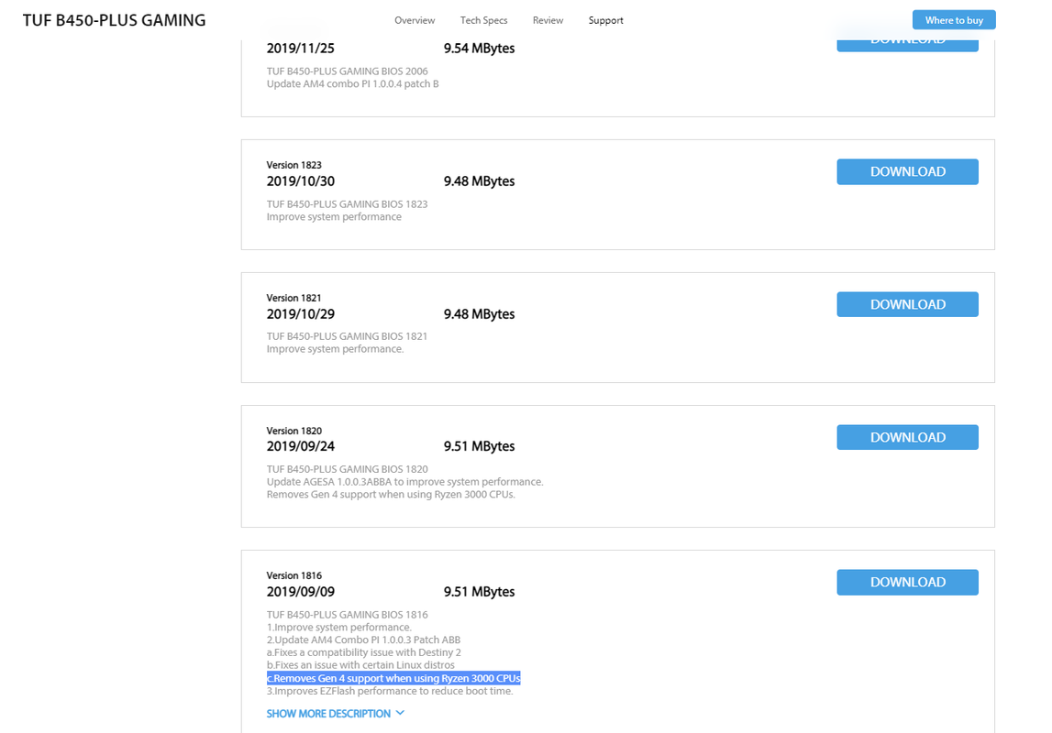Viewport: 1052px width, 733px height.
Task: Download BIOS version 1820
Action: tap(907, 437)
